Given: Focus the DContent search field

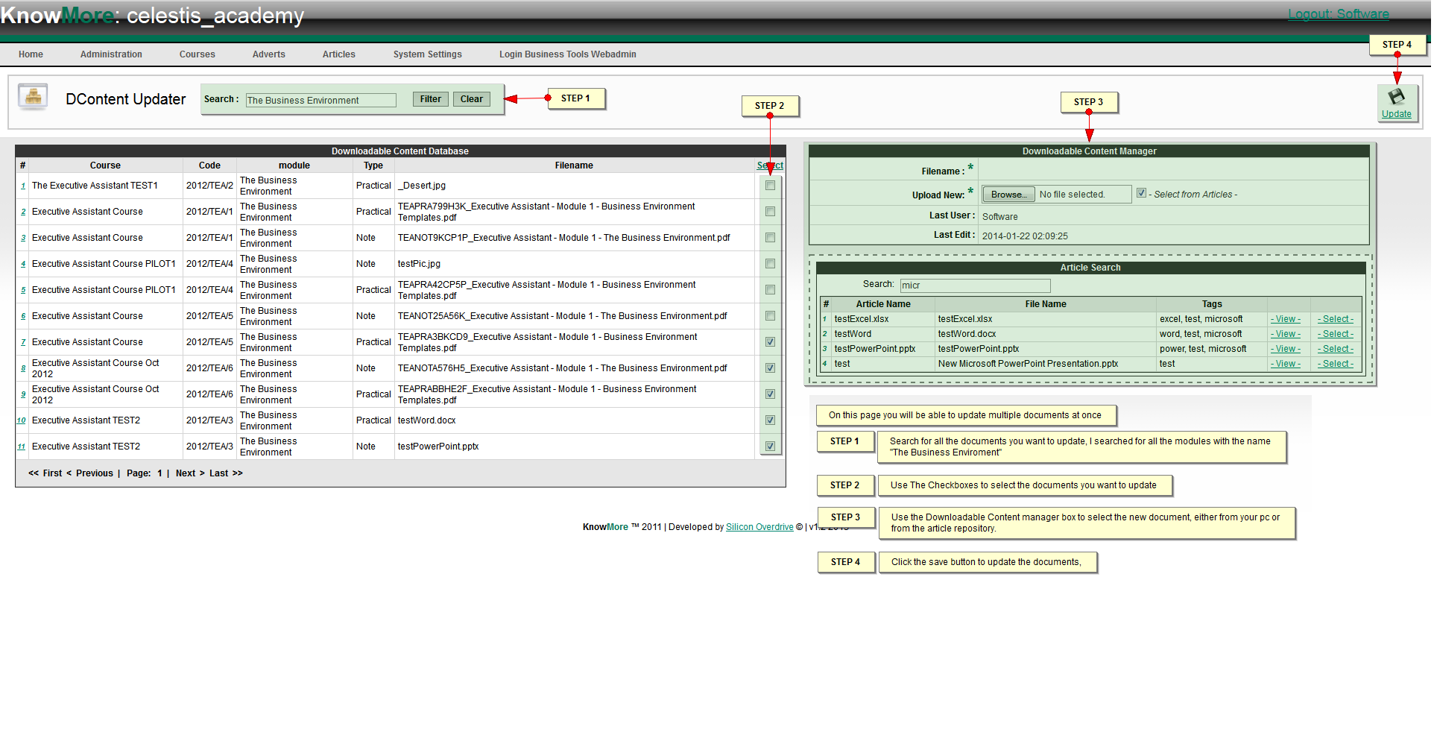Looking at the screenshot, I should pos(320,100).
